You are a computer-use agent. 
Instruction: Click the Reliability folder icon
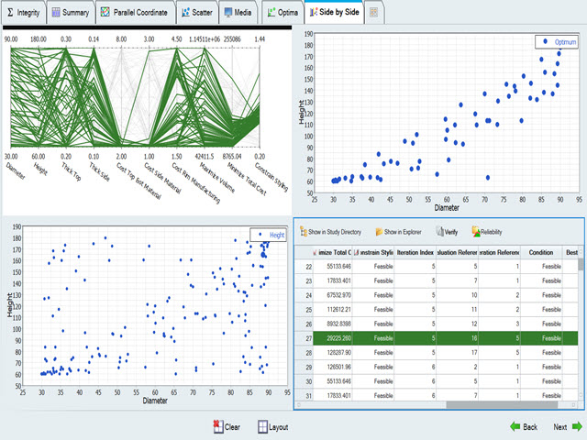[x=476, y=232]
